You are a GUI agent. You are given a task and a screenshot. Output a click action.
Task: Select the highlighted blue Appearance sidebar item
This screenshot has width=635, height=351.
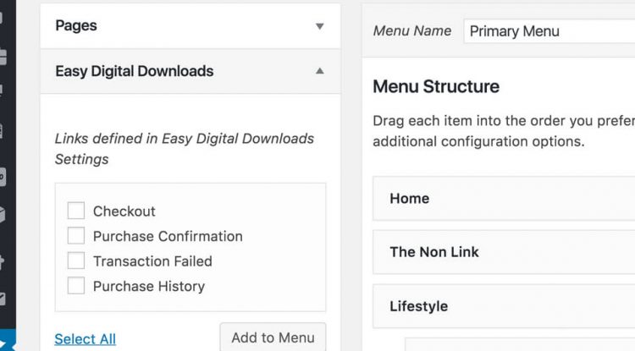coord(8,340)
